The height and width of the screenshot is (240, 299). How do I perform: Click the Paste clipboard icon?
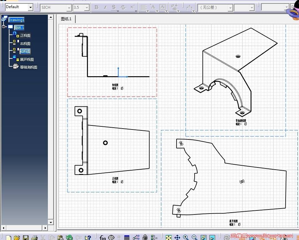[60, 238]
